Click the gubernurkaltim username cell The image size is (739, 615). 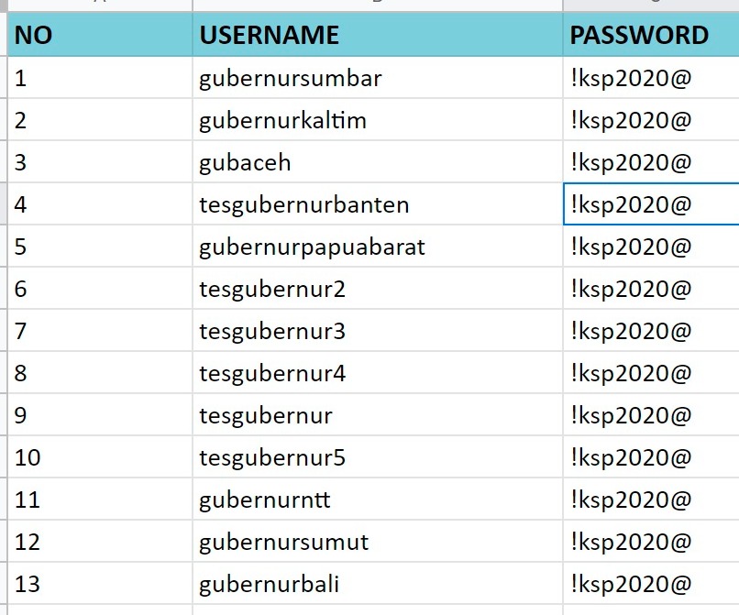[x=378, y=120]
